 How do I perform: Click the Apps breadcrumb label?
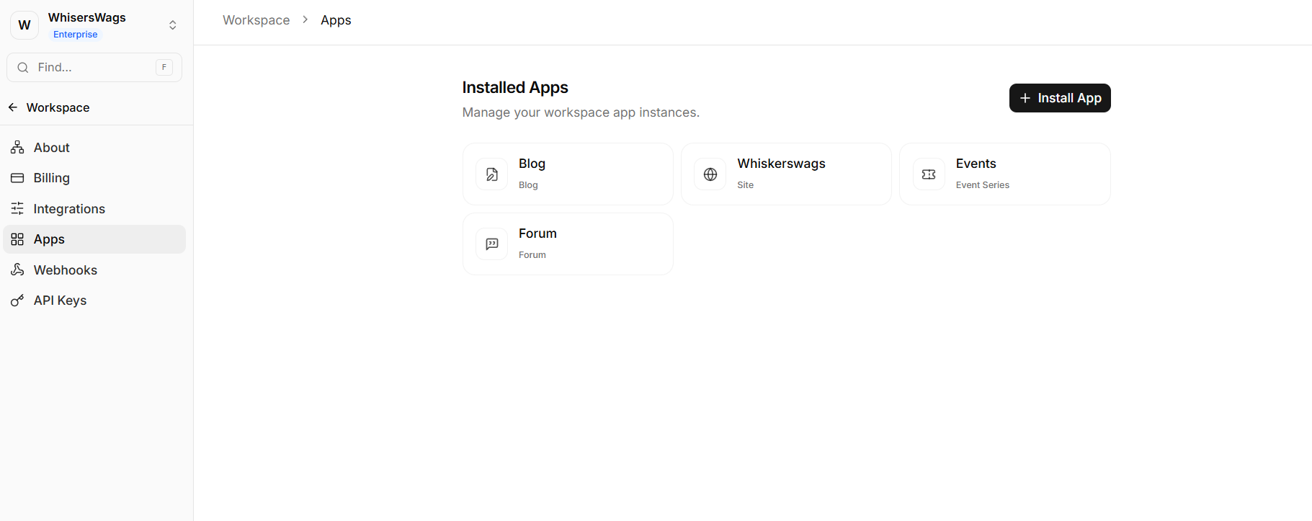pos(336,20)
